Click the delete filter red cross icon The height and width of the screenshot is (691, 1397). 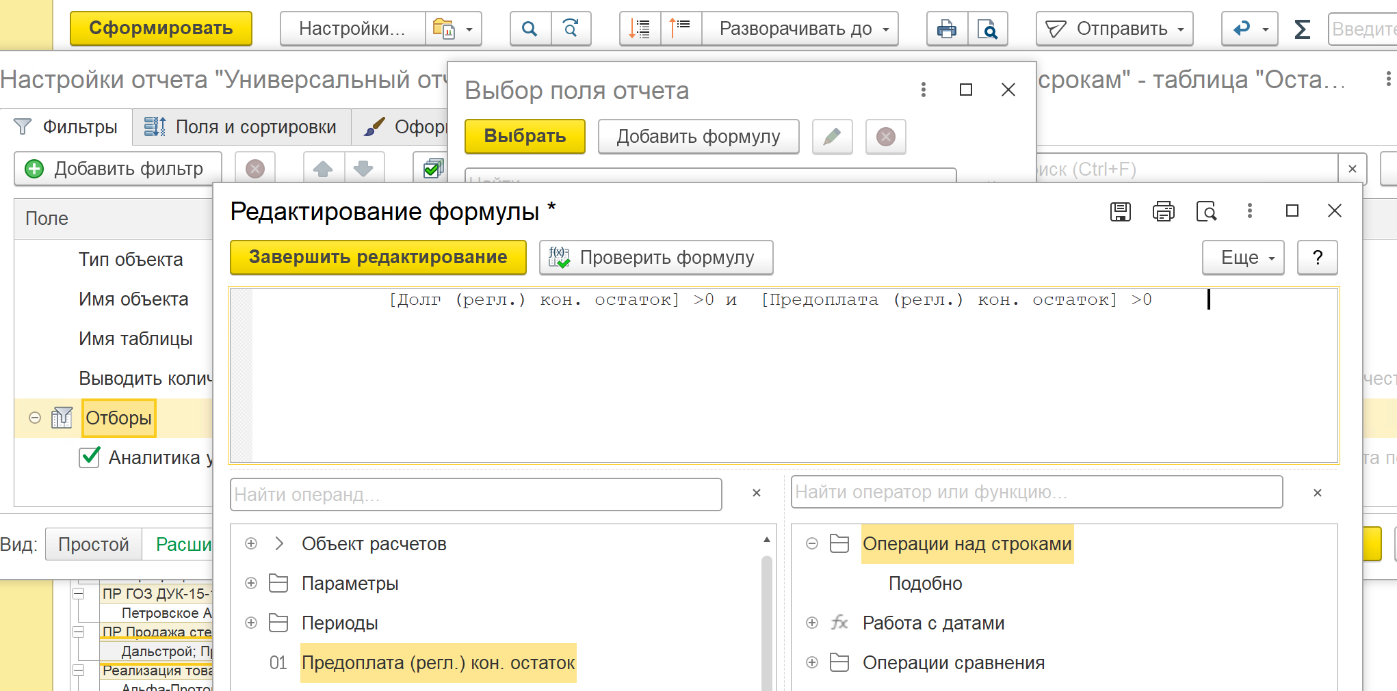click(x=255, y=169)
